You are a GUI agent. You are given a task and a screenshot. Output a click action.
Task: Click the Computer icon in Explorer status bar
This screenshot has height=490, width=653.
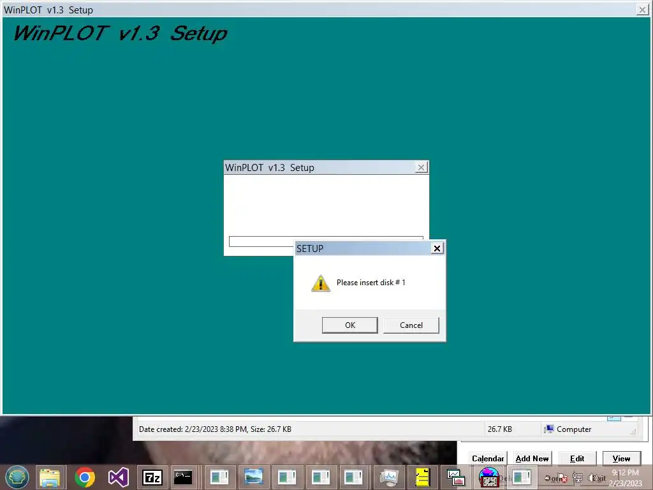549,429
